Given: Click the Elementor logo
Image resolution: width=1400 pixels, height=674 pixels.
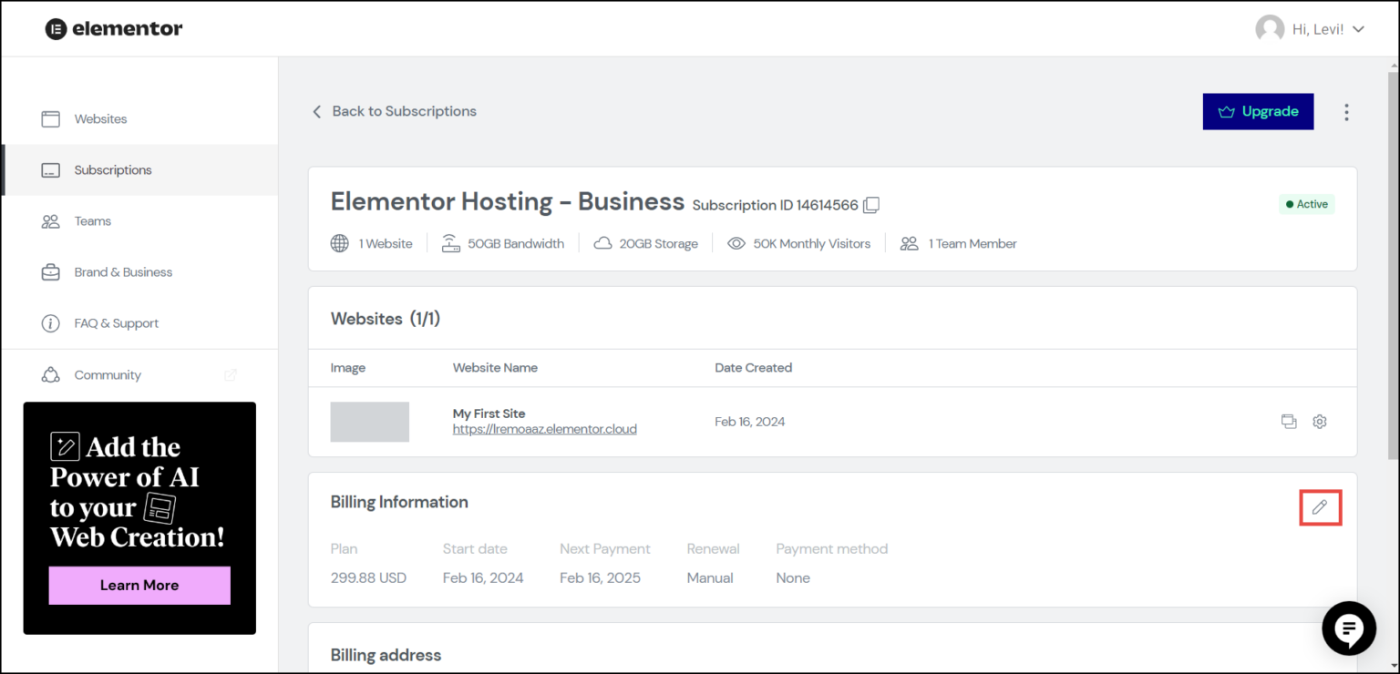Looking at the screenshot, I should click(113, 28).
